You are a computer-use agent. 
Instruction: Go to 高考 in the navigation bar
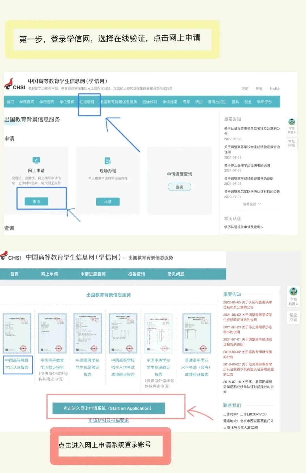[x=186, y=102]
